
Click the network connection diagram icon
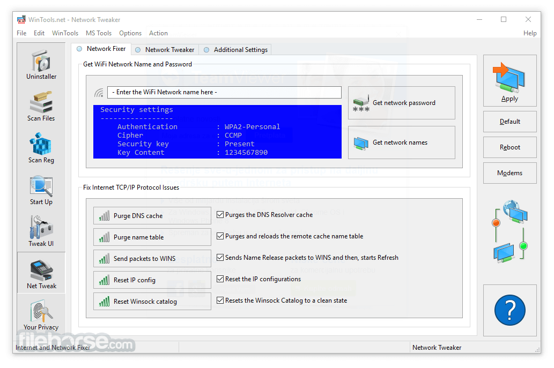pos(510,232)
